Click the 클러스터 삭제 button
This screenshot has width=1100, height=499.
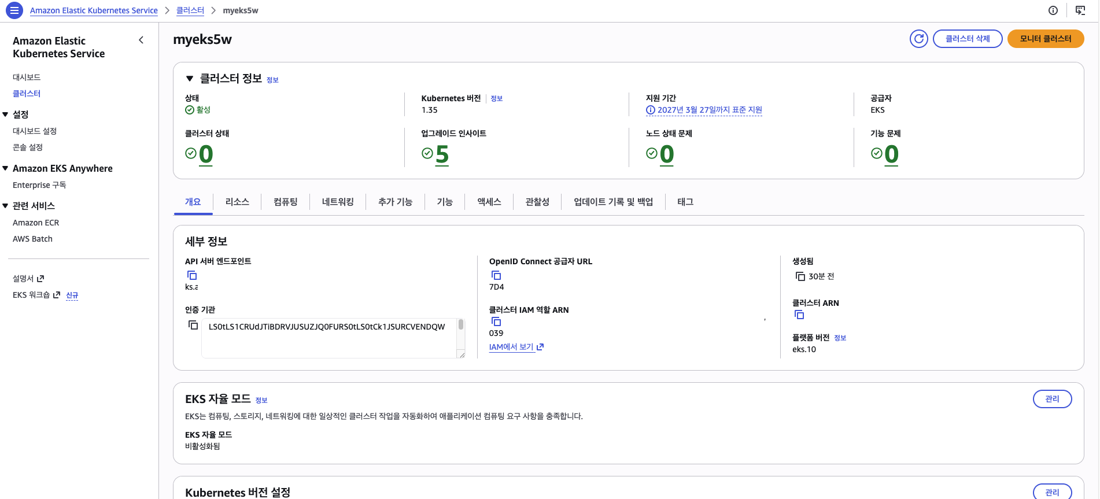pos(967,39)
